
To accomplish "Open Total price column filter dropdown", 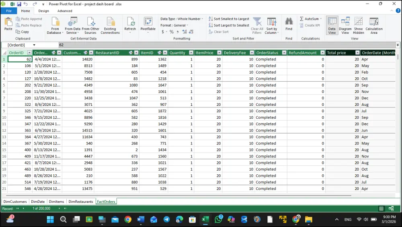I will tap(357, 53).
